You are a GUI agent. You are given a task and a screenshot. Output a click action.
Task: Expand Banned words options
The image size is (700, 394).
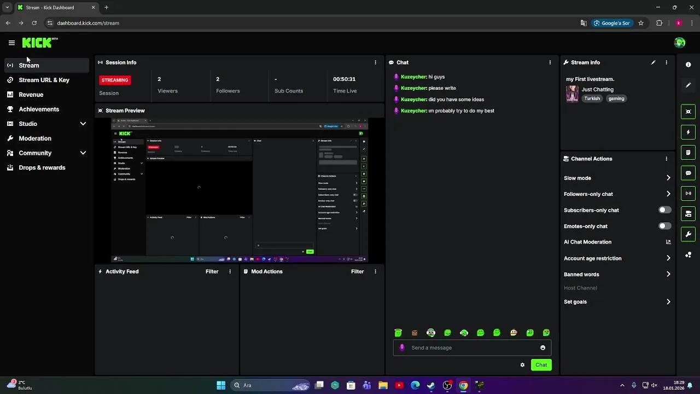tap(668, 274)
